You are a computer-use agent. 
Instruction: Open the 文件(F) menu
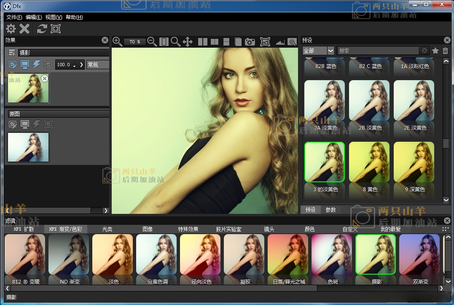tap(14, 17)
